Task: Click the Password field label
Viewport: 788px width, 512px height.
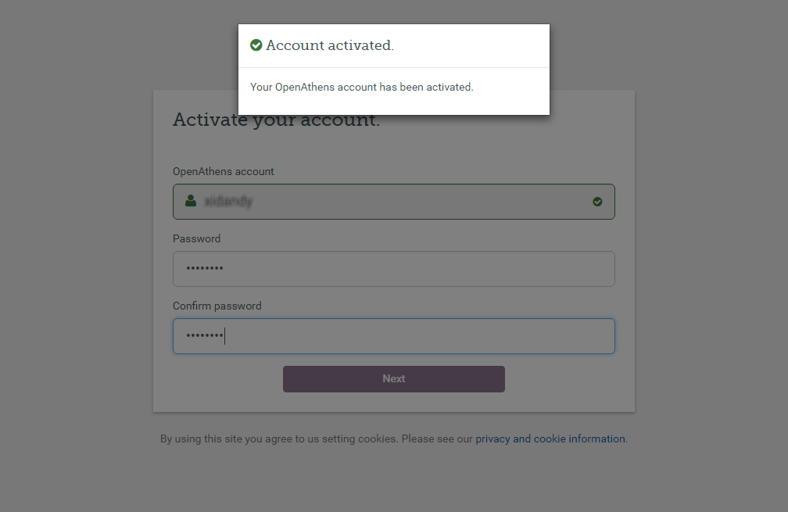Action: (x=196, y=238)
